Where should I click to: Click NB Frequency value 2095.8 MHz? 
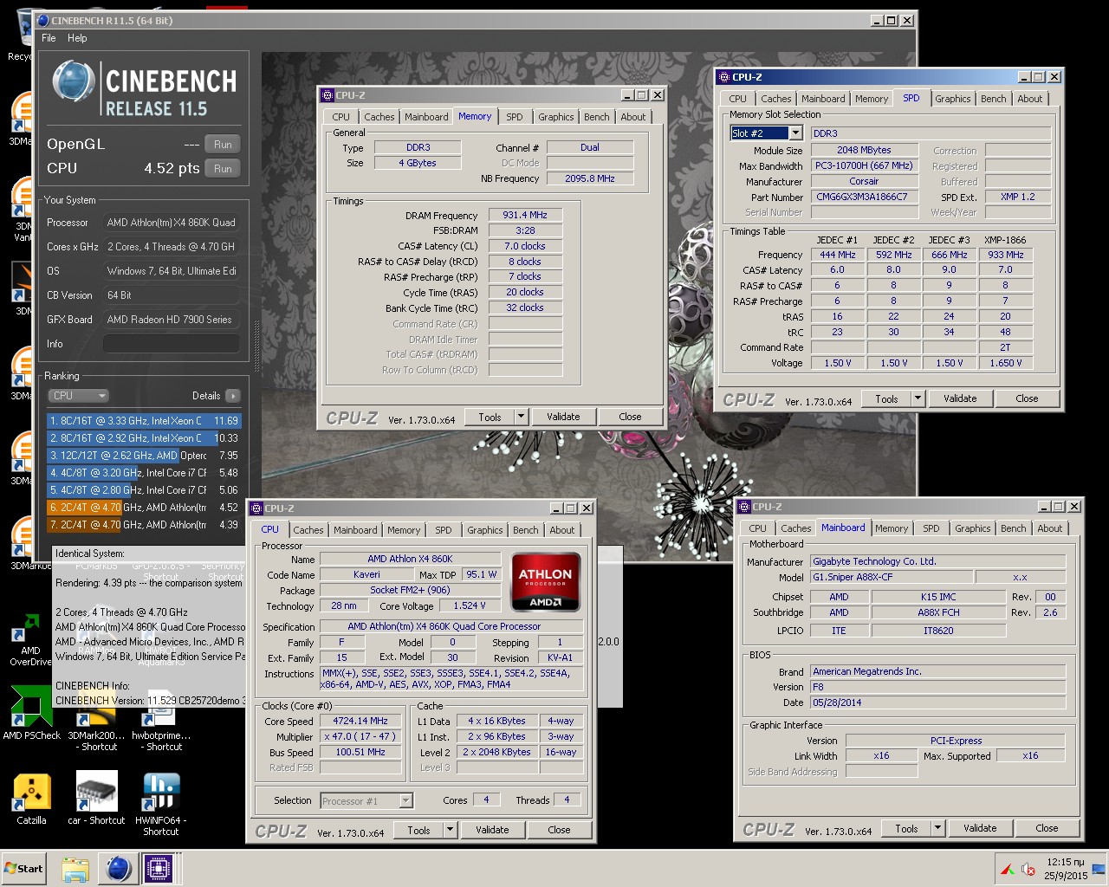[x=589, y=178]
